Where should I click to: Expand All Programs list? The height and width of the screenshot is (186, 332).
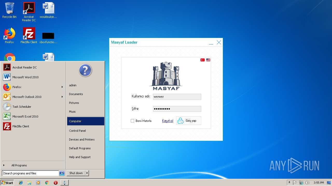coord(33,165)
